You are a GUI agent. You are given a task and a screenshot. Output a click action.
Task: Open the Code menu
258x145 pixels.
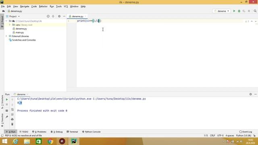(x=34, y=6)
